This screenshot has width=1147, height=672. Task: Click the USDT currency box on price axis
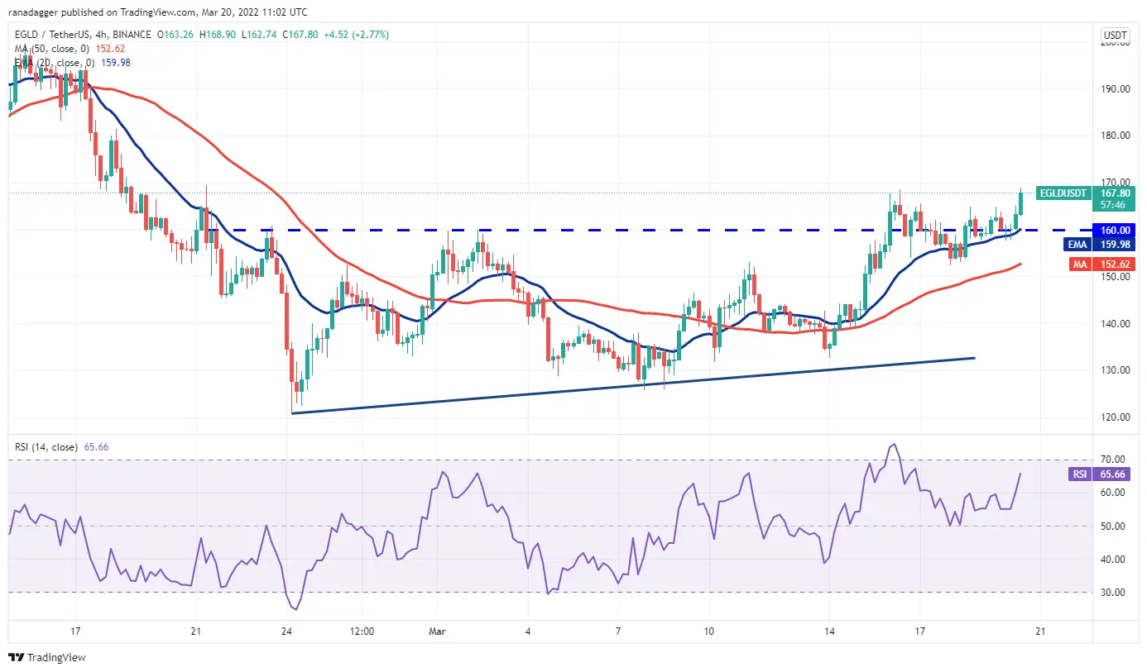coord(1116,36)
